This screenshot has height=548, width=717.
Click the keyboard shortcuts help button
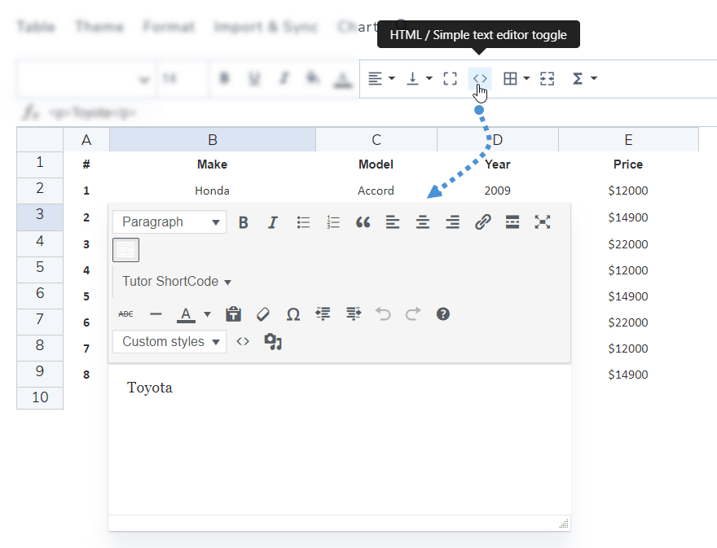(443, 314)
